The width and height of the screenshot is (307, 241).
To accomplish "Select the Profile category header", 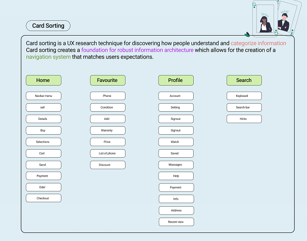I will pos(176,80).
